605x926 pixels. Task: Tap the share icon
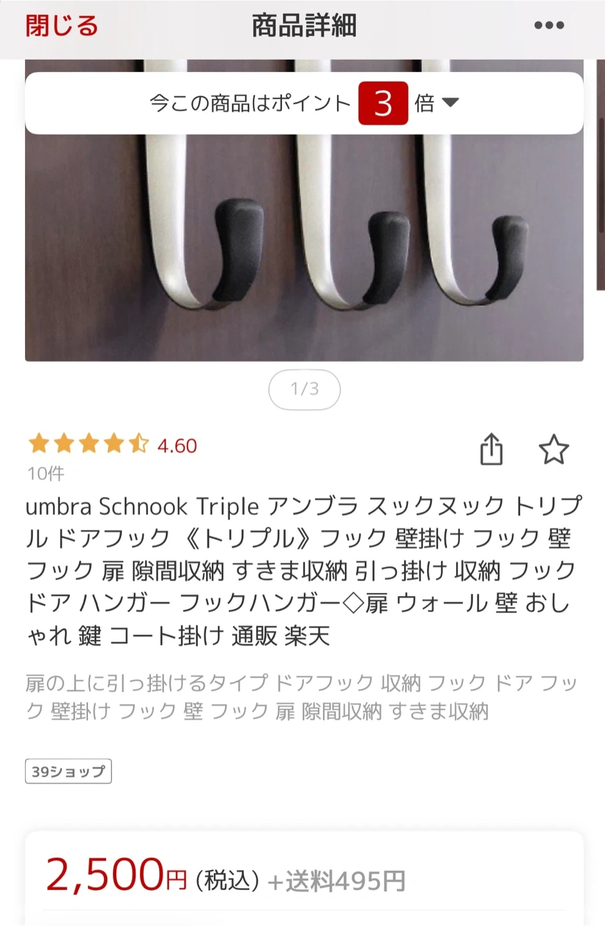pos(491,449)
